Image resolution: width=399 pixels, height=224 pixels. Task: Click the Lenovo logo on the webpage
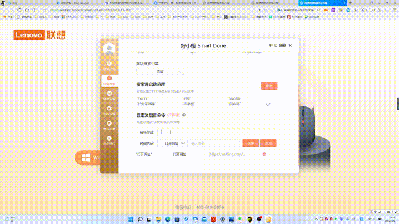[x=40, y=35]
